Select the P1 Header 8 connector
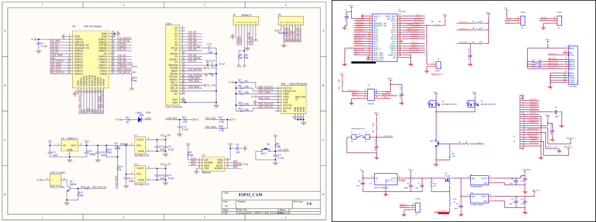This screenshot has height=222, width=596. [246, 21]
